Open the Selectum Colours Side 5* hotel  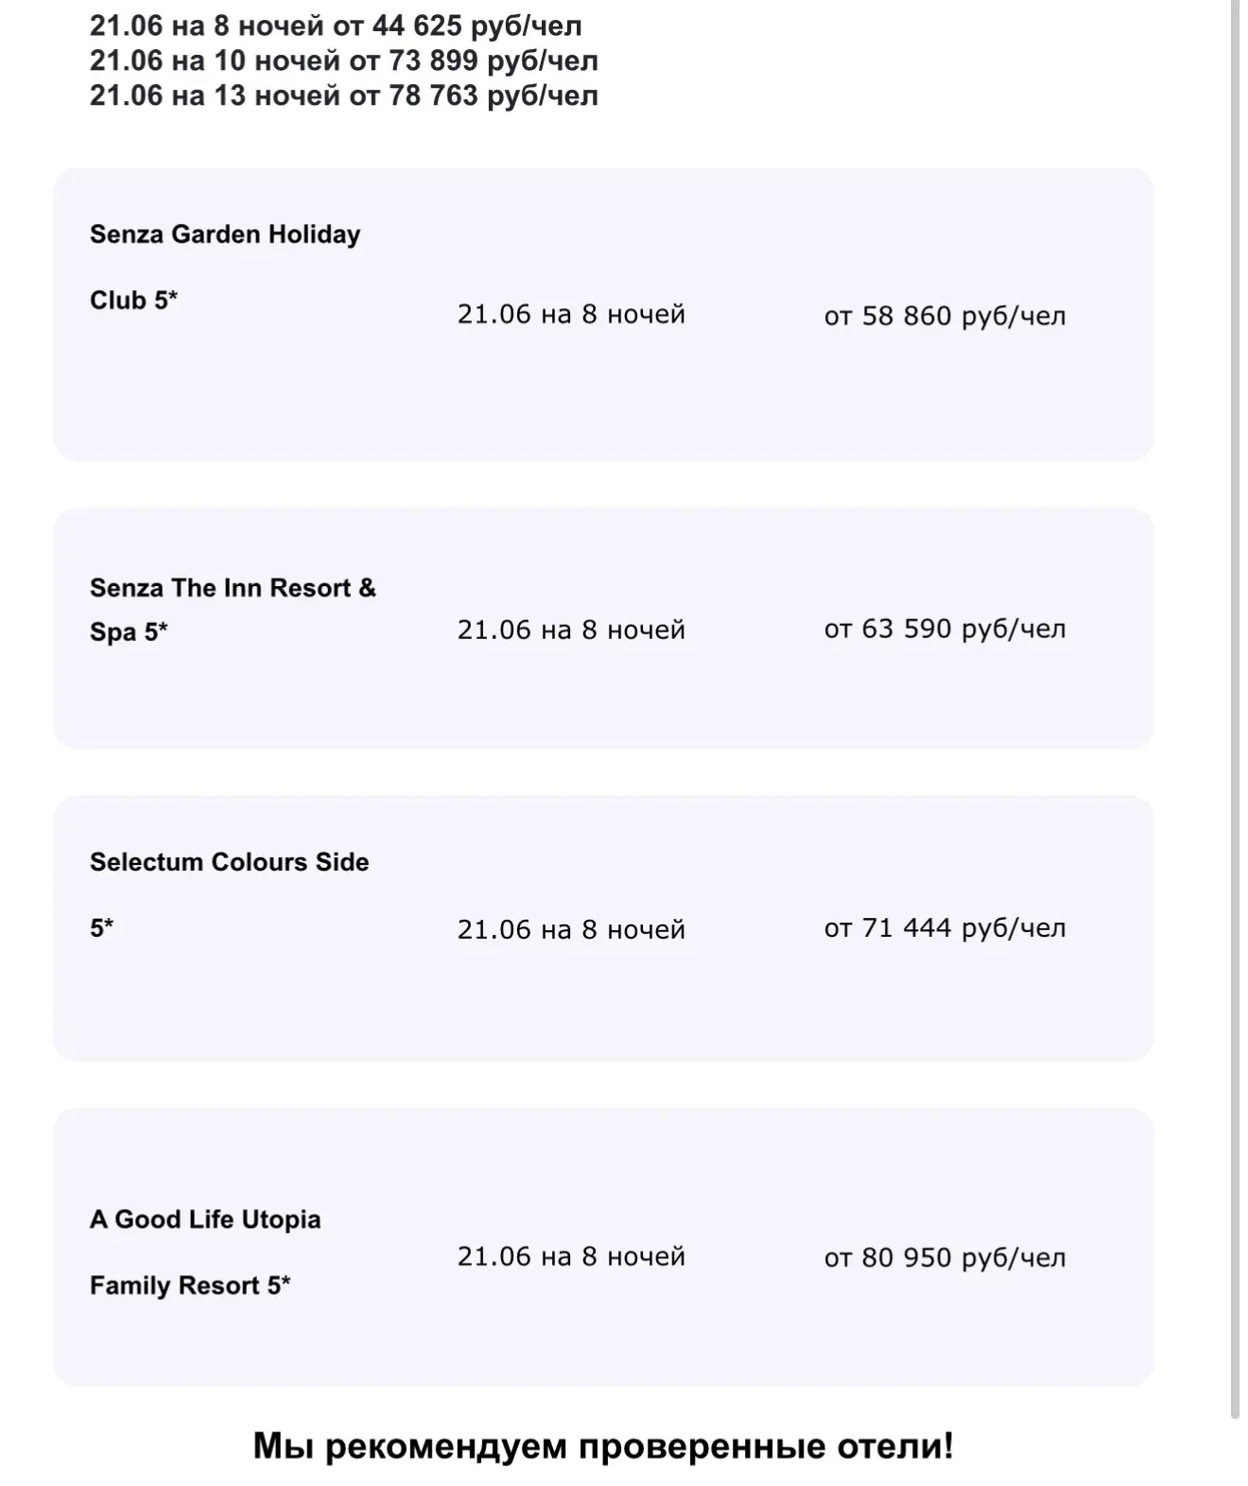click(x=229, y=894)
